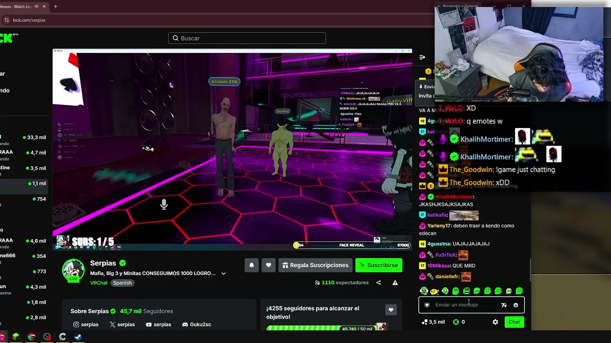
Task: Open the Serpias channel avatar
Action: coord(74,271)
